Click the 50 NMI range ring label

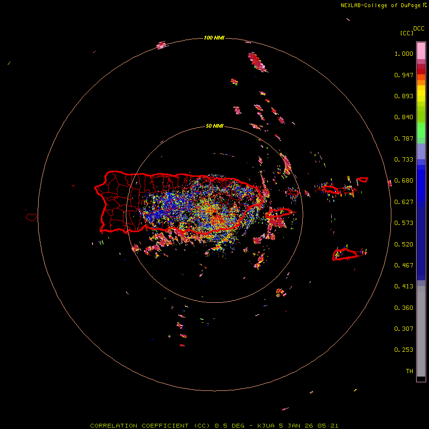point(214,126)
